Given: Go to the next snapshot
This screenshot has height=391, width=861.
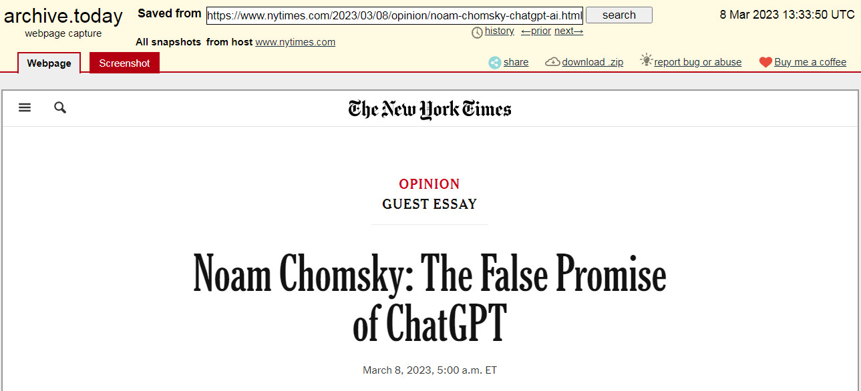Looking at the screenshot, I should [x=569, y=31].
